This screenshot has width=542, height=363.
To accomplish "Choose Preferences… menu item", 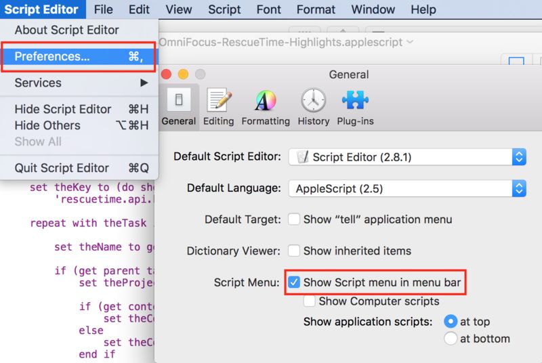I will [x=79, y=56].
